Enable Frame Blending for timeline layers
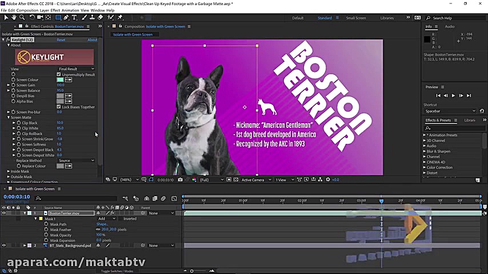Viewport: 488px width, 274px height. [155, 199]
